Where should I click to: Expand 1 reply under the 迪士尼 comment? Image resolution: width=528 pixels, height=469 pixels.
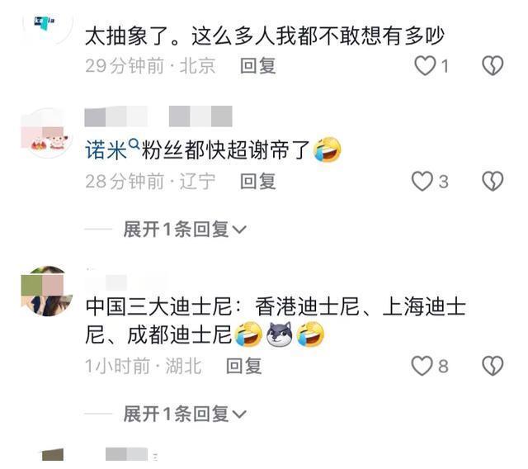(185, 414)
